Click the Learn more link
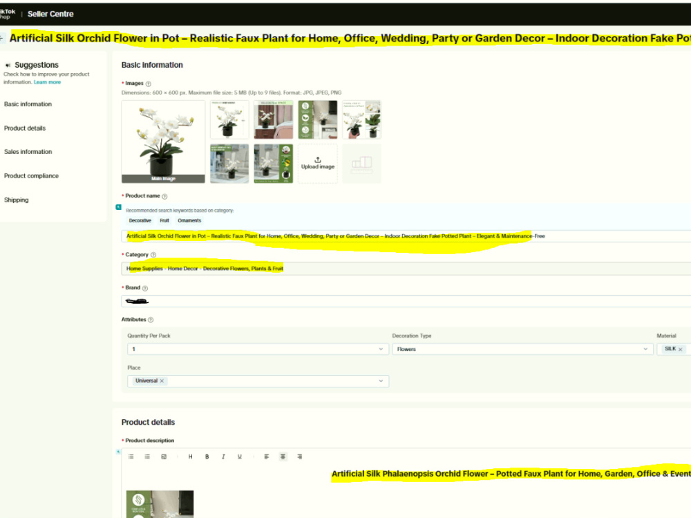Image resolution: width=691 pixels, height=518 pixels. (x=47, y=82)
